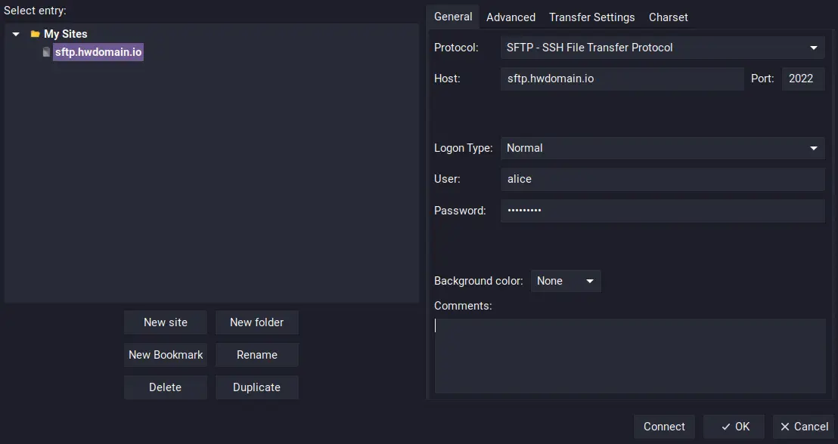Screen dimensions: 838x444
Task: Click the Duplicate button
Action: coord(256,387)
